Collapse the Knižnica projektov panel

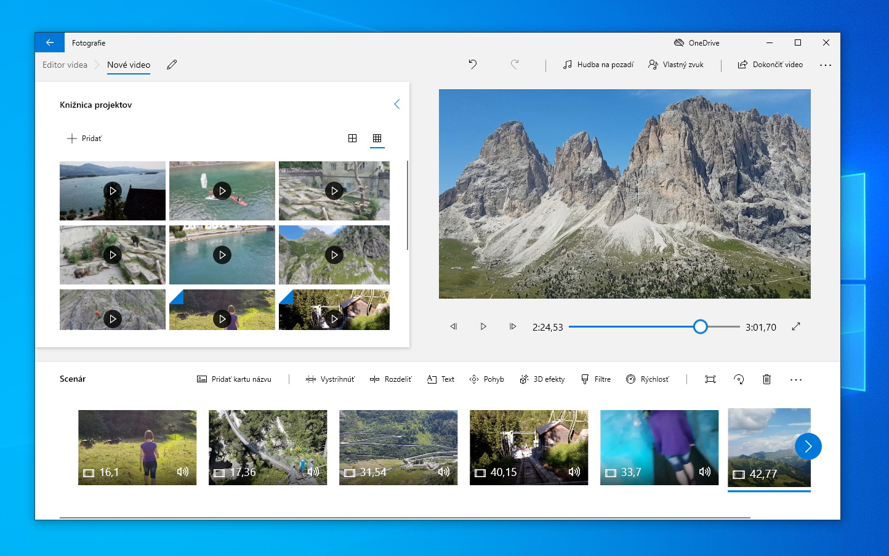pyautogui.click(x=396, y=104)
